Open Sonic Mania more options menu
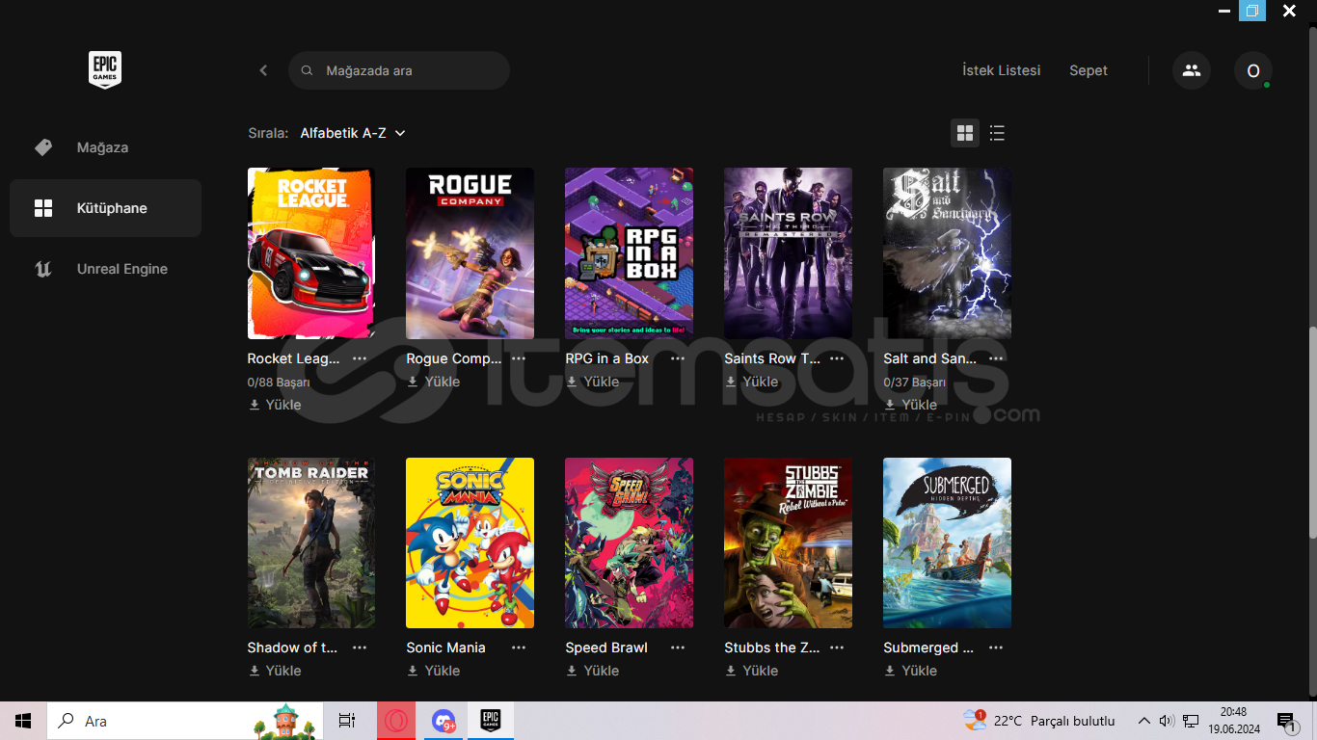The height and width of the screenshot is (740, 1317). pos(519,647)
